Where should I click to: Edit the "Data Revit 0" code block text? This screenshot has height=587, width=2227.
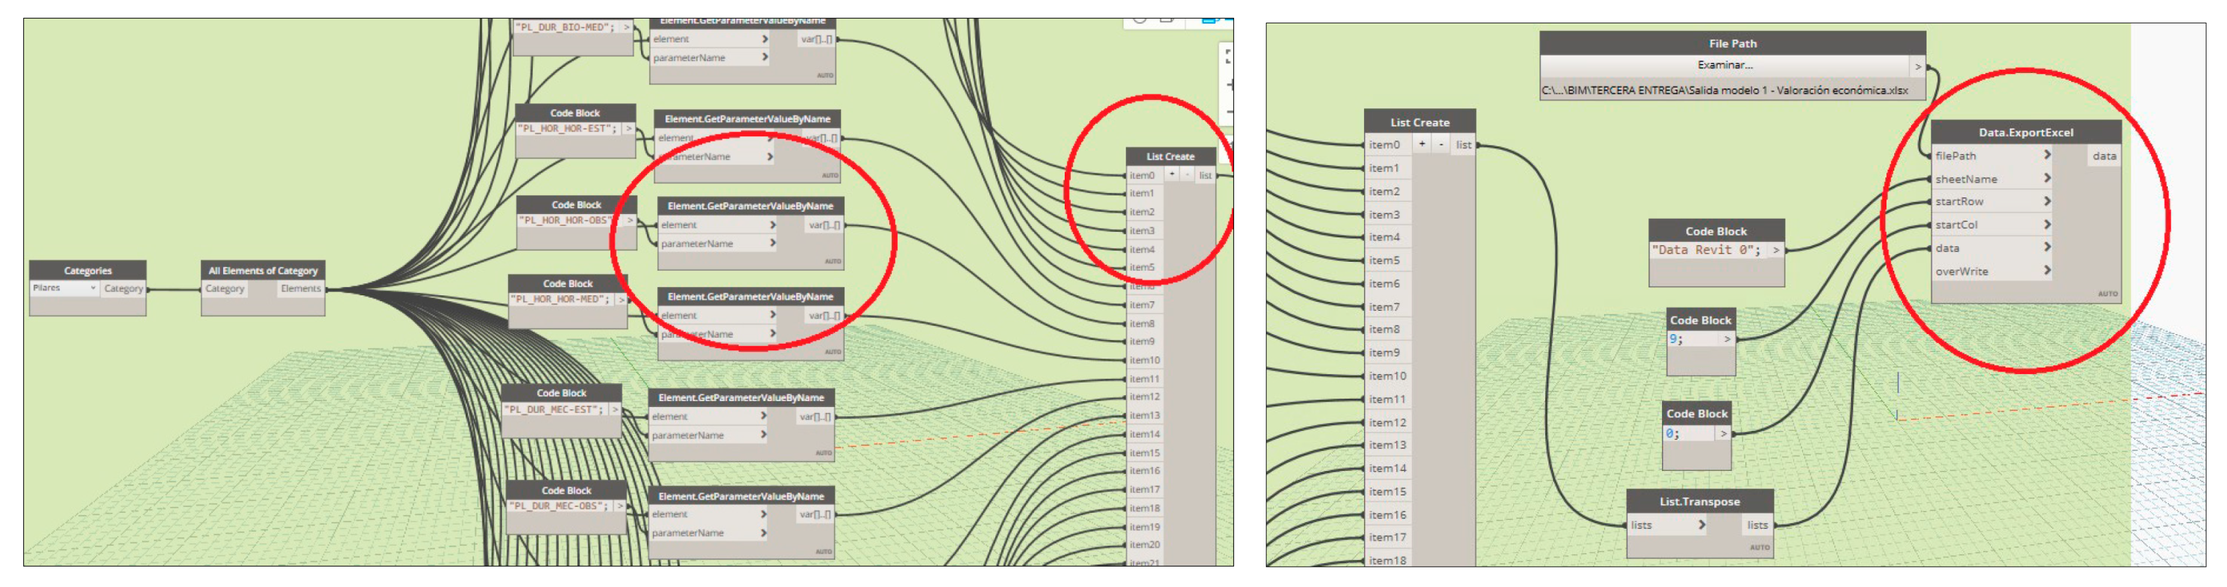click(1705, 250)
